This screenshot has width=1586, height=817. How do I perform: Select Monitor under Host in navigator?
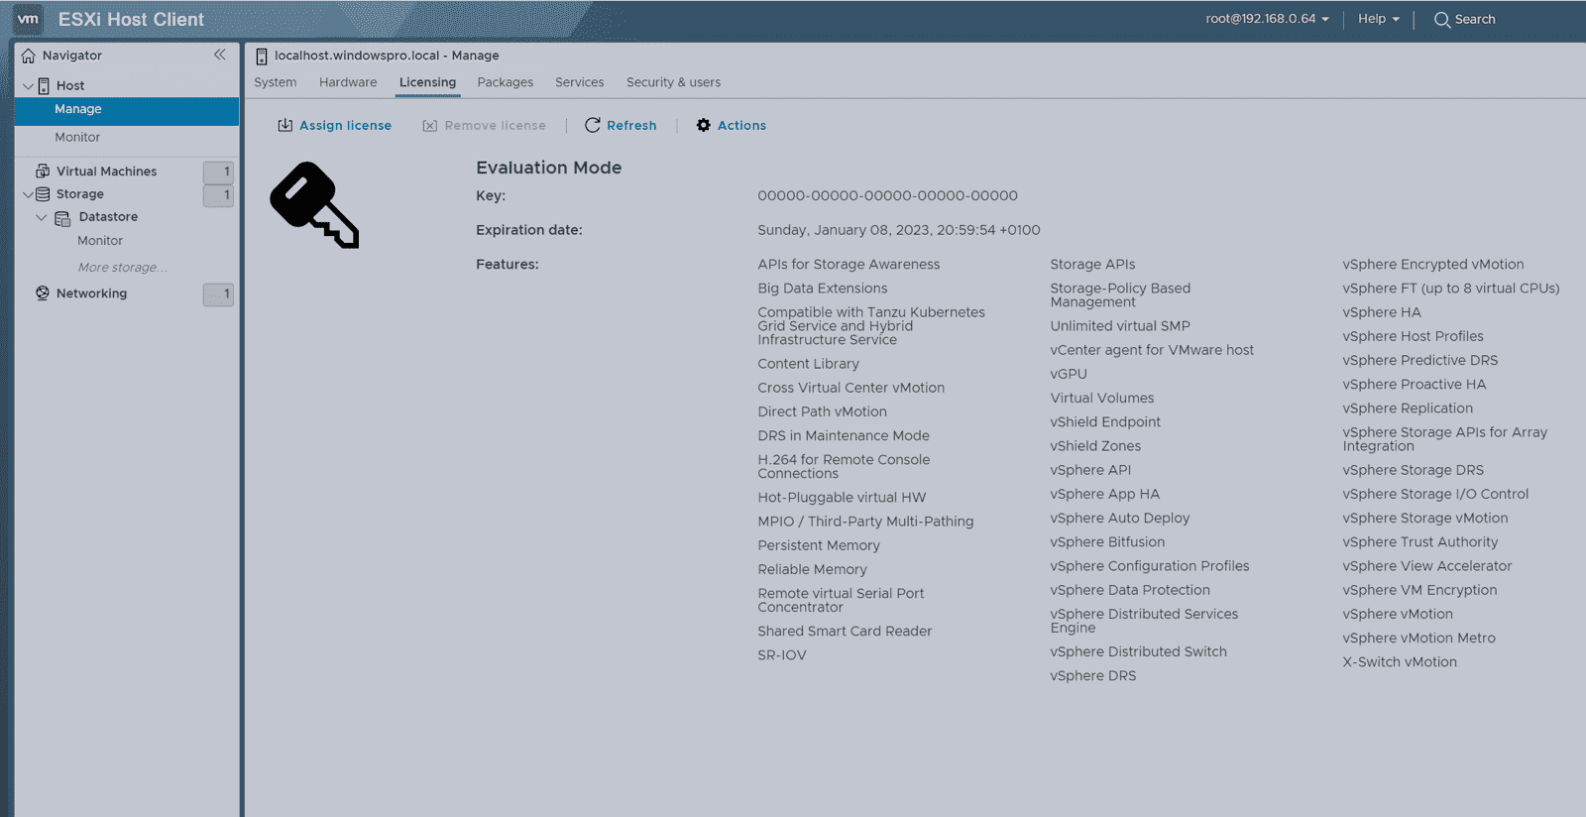[77, 138]
